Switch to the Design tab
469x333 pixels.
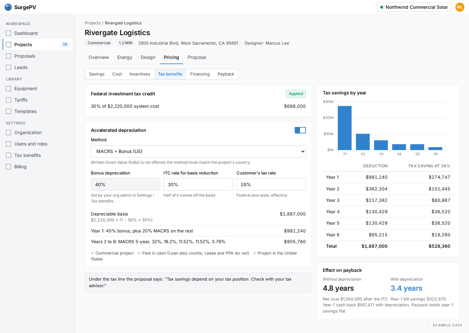tap(148, 57)
